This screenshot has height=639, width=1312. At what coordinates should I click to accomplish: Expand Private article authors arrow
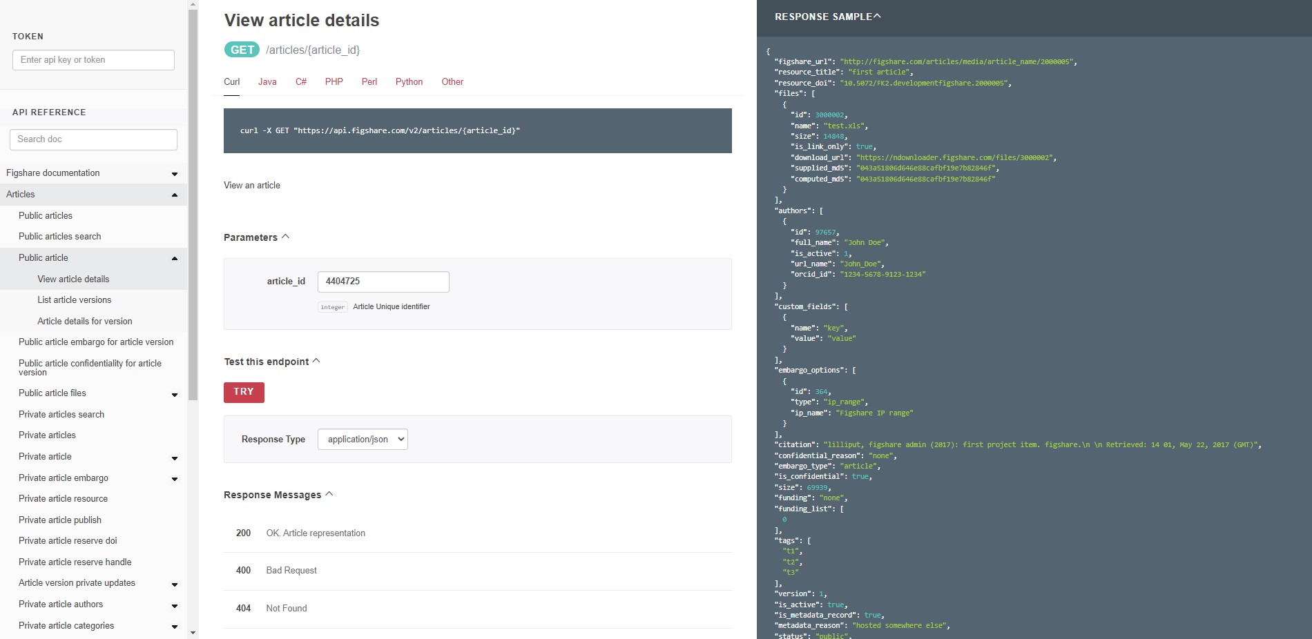point(175,606)
